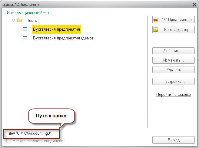The width and height of the screenshot is (199, 148).
Task: Toggle Низкая скорость соединения checkbox
Action: point(9,141)
